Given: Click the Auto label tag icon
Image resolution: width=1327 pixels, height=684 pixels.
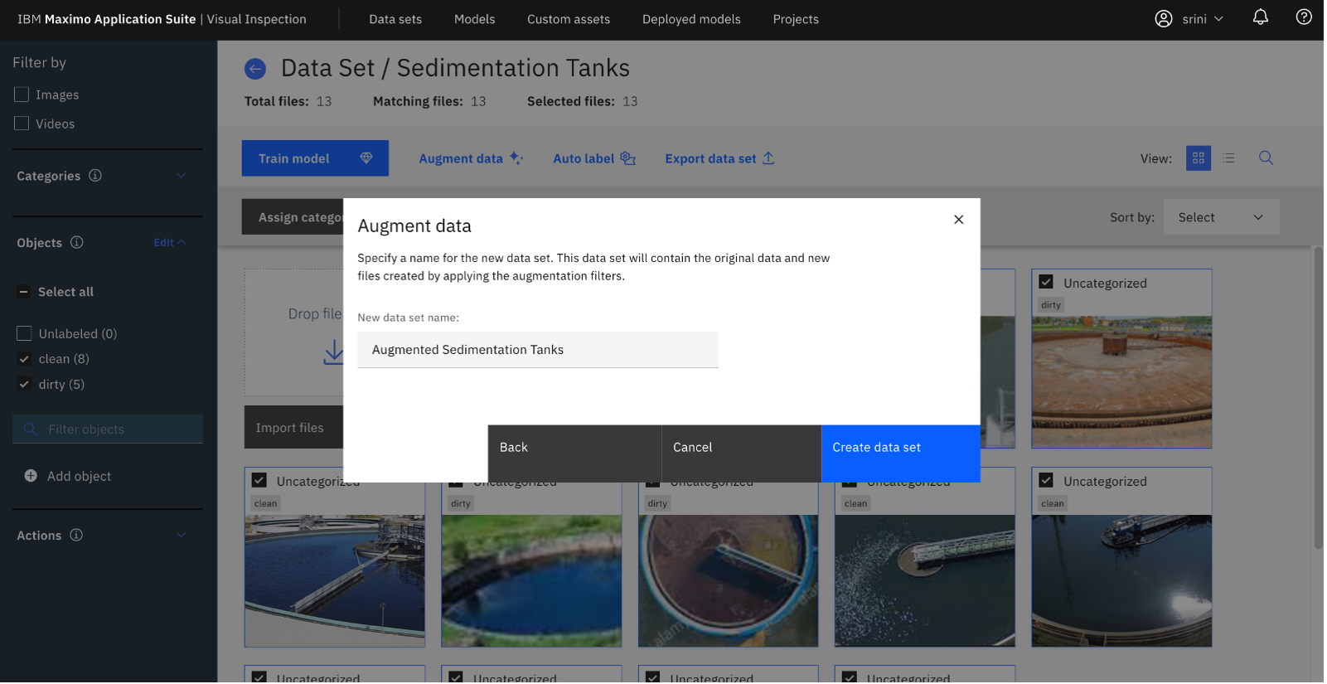Looking at the screenshot, I should 628,158.
